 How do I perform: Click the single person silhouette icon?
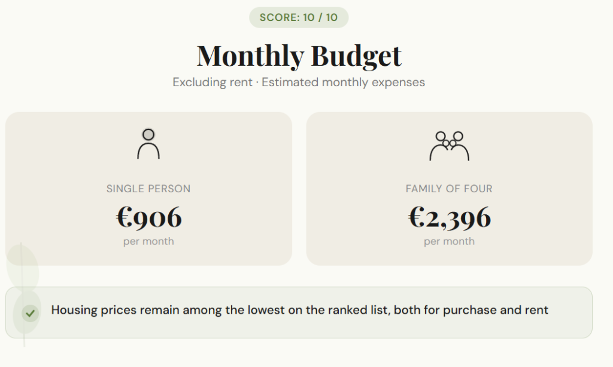click(148, 144)
